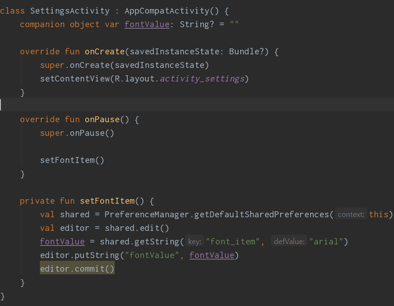Click AppCompatActivity() in the class declaration
This screenshot has height=306, width=394.
[172, 11]
